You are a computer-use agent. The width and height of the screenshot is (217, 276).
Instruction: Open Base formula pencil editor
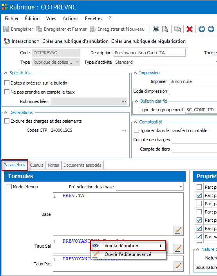point(178,230)
